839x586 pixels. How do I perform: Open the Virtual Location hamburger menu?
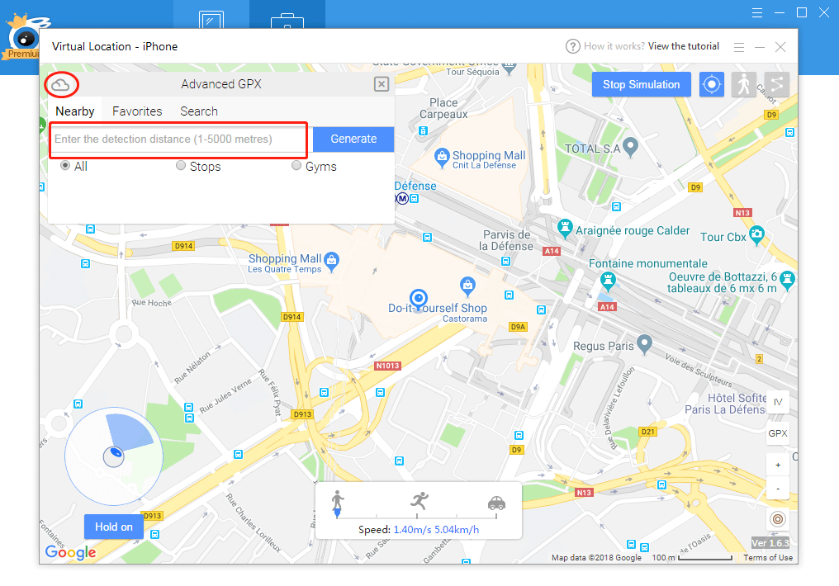[739, 47]
